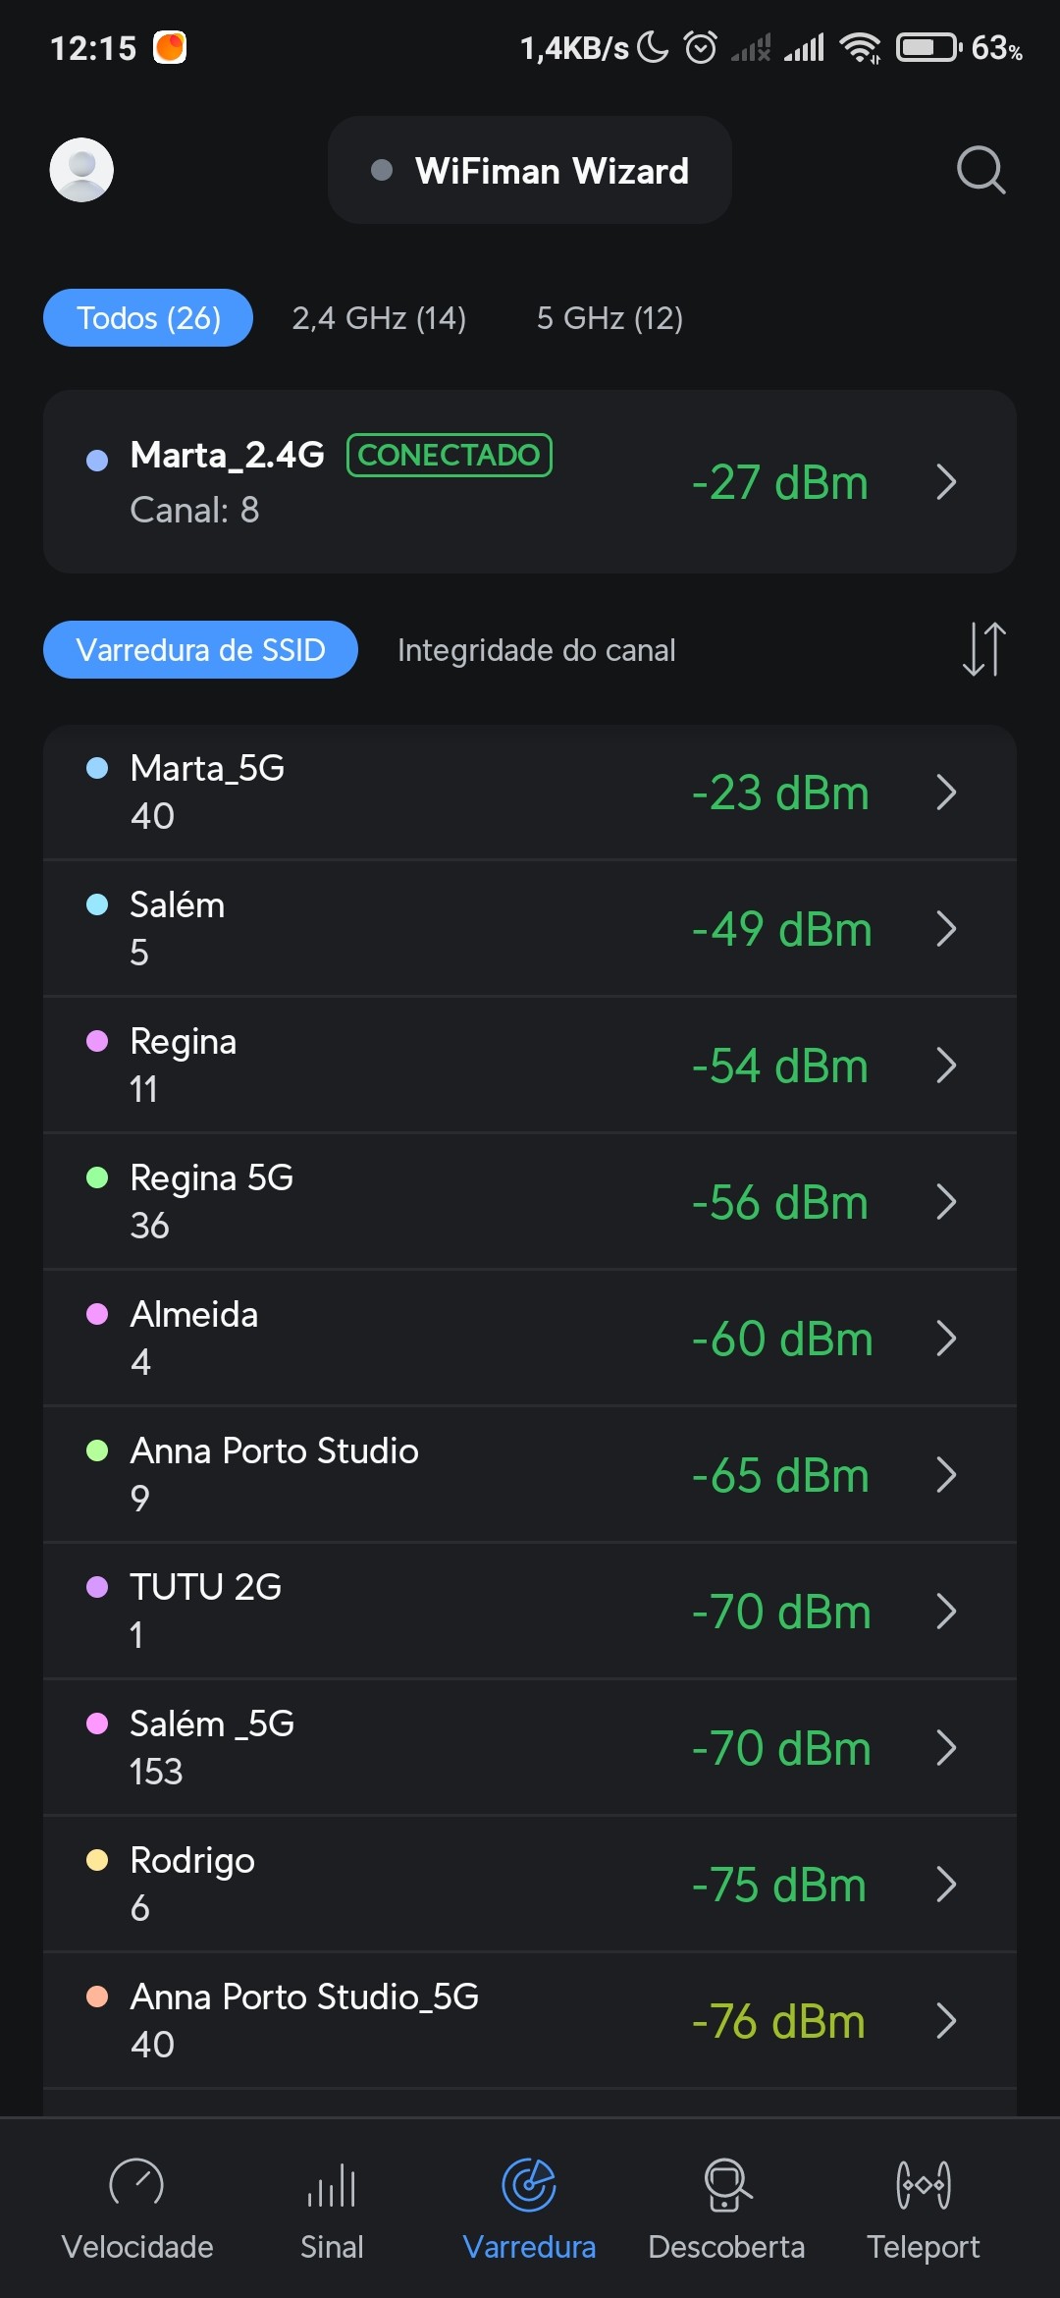Toggle the sort order arrows icon

pyautogui.click(x=983, y=649)
